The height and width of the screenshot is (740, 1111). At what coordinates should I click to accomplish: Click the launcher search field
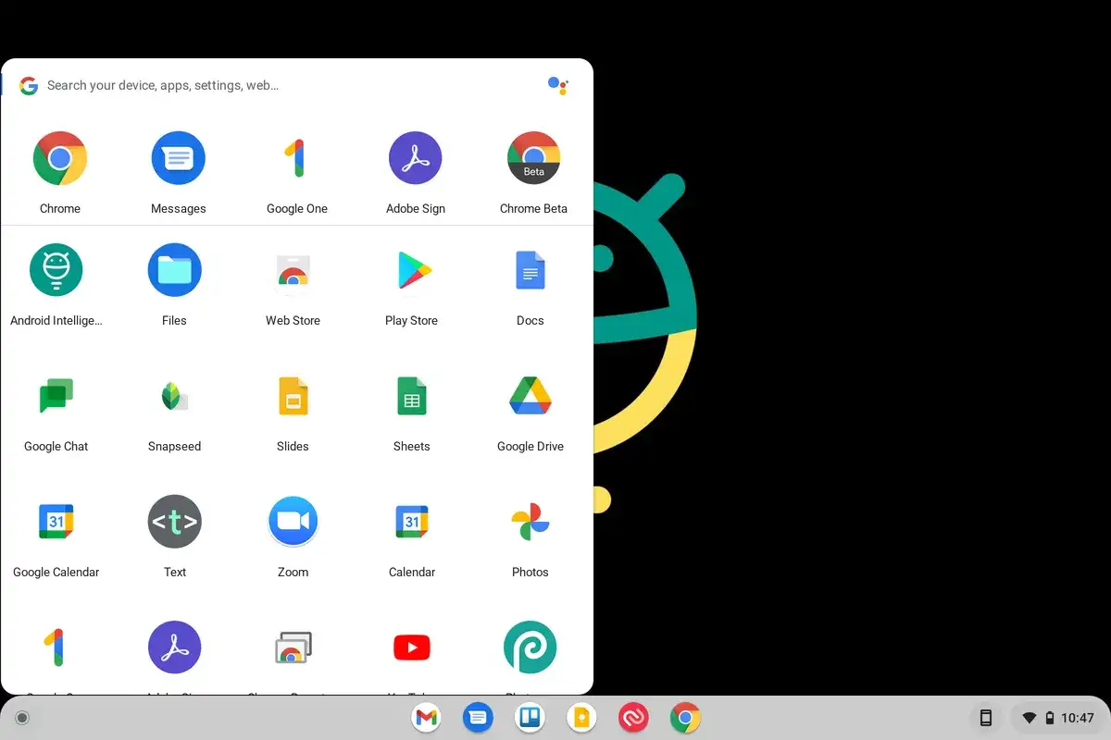pos(296,85)
